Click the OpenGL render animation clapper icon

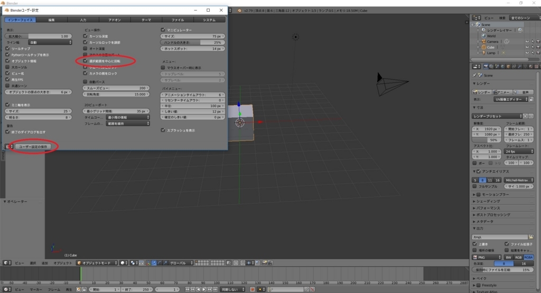pos(270,263)
